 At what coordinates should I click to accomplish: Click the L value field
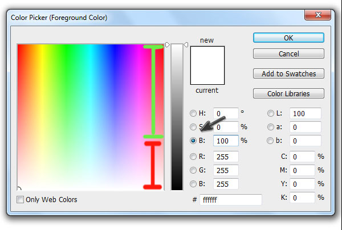point(306,113)
